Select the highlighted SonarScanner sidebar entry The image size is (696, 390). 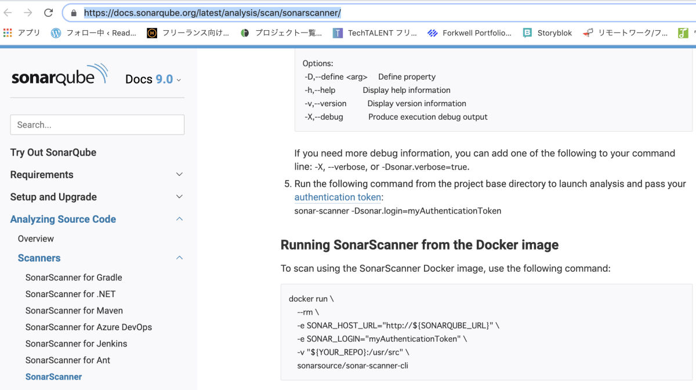click(54, 377)
